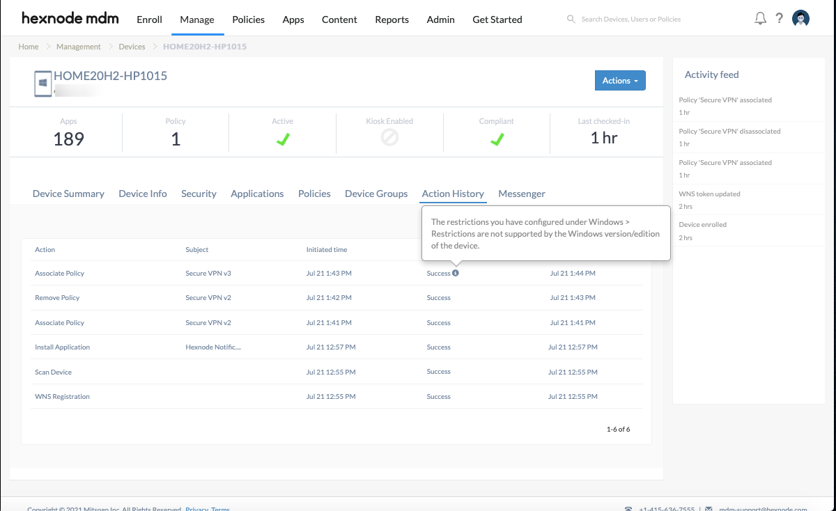
Task: Open the Reports menu
Action: (x=392, y=19)
